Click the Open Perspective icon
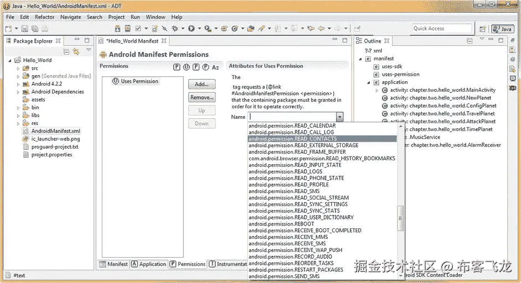This screenshot has width=521, height=283. tap(482, 29)
